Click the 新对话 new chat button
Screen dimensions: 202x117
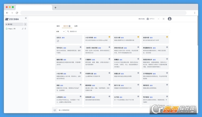[14, 24]
